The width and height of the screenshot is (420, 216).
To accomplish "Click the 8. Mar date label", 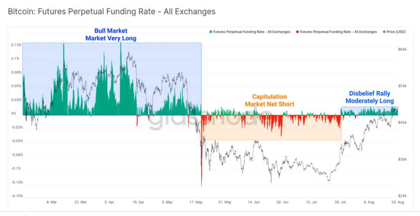I will click(52, 202).
